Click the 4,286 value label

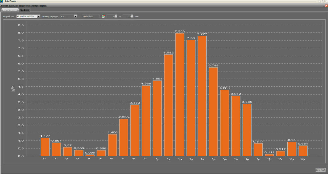point(224,88)
